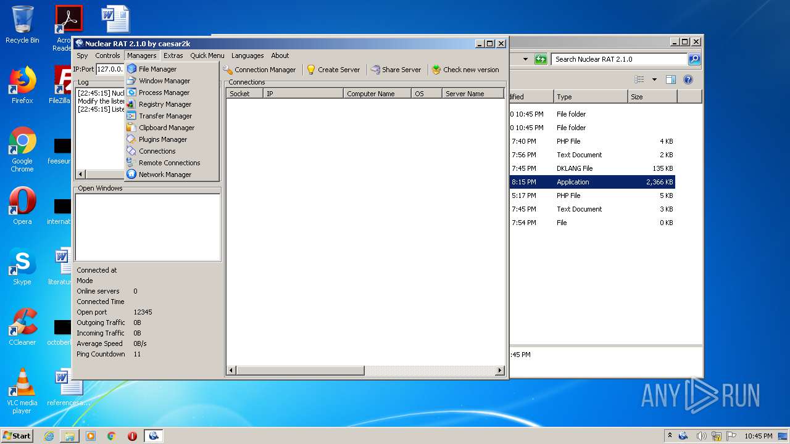Choose Connections in Managers menu
The image size is (790, 444).
pos(172,151)
